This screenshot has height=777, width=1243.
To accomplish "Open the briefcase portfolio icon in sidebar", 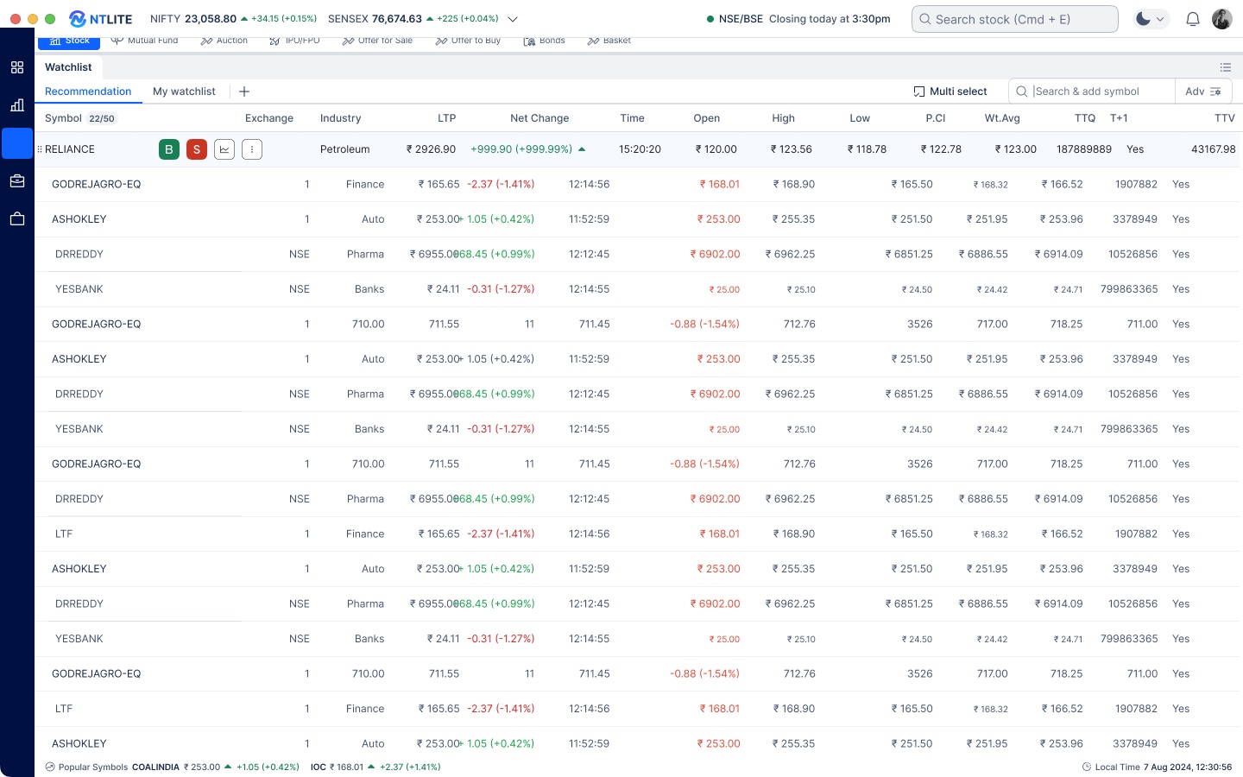I will [x=17, y=181].
